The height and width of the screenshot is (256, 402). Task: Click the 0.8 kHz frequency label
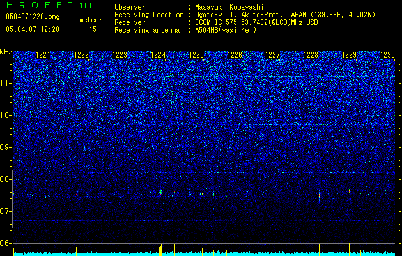[x=6, y=179]
